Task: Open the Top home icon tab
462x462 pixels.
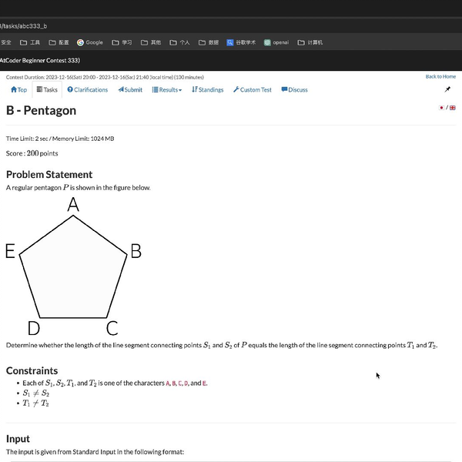Action: (18, 89)
